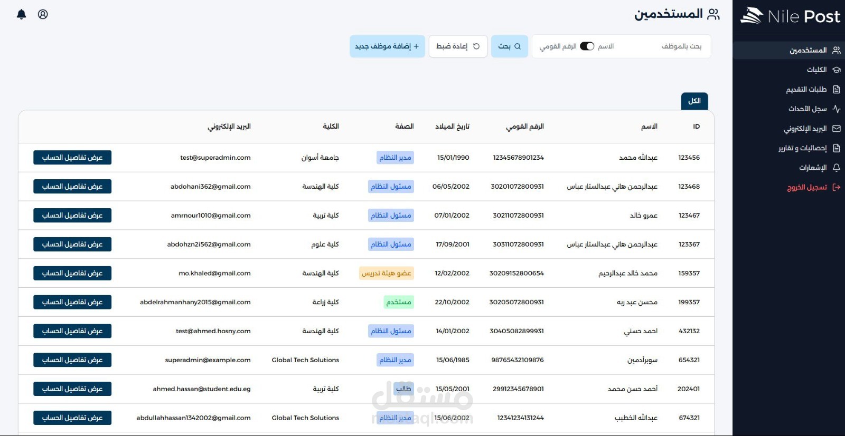Click the logout arrow icon beside تسجيل الخروج
Viewport: 845px width, 436px height.
tap(837, 187)
